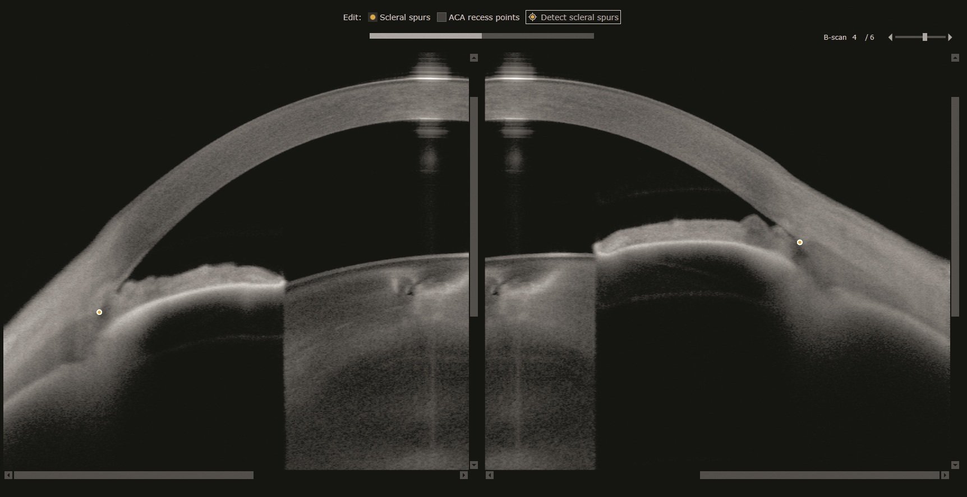Click up arrow of right image vertical scrollbar
The image size is (967, 497).
[x=955, y=58]
